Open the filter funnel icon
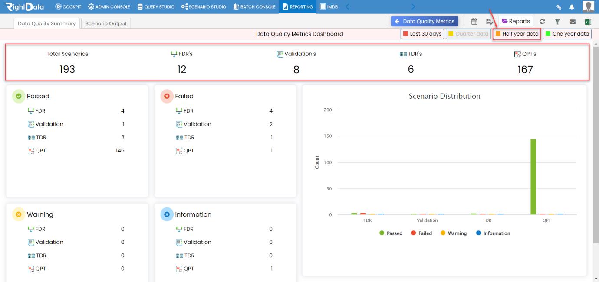The width and height of the screenshot is (599, 282). click(557, 22)
